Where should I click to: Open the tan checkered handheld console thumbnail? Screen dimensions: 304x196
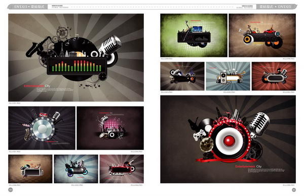[30, 169]
